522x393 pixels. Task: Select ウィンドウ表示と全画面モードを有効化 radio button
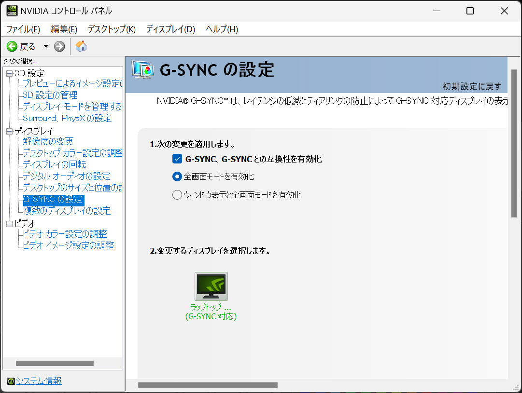[177, 194]
